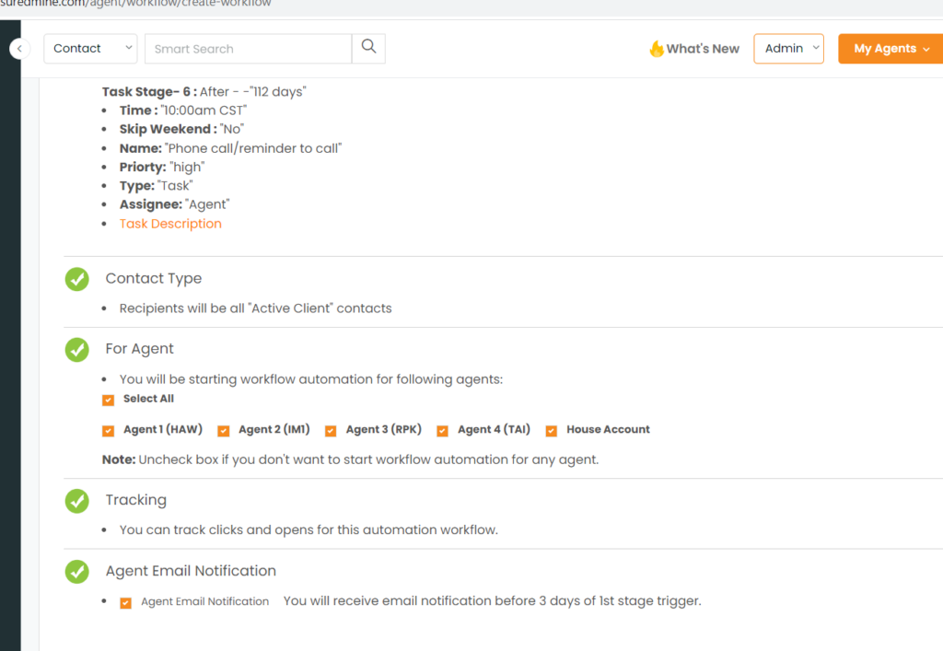Uncheck the Select All agents checkbox
This screenshot has width=943, height=651.
[x=108, y=399]
